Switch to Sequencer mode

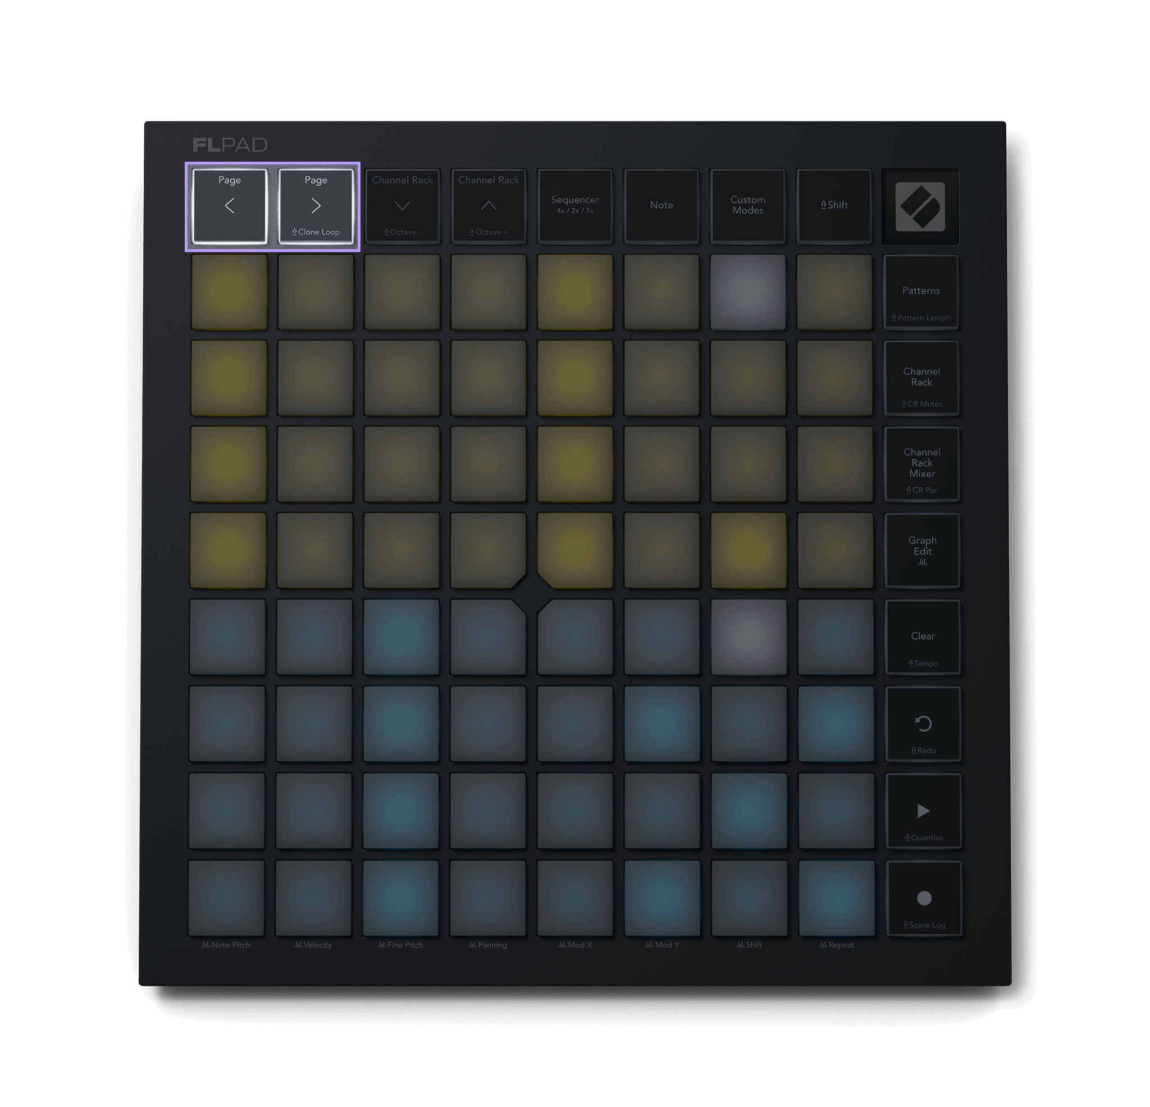(575, 206)
